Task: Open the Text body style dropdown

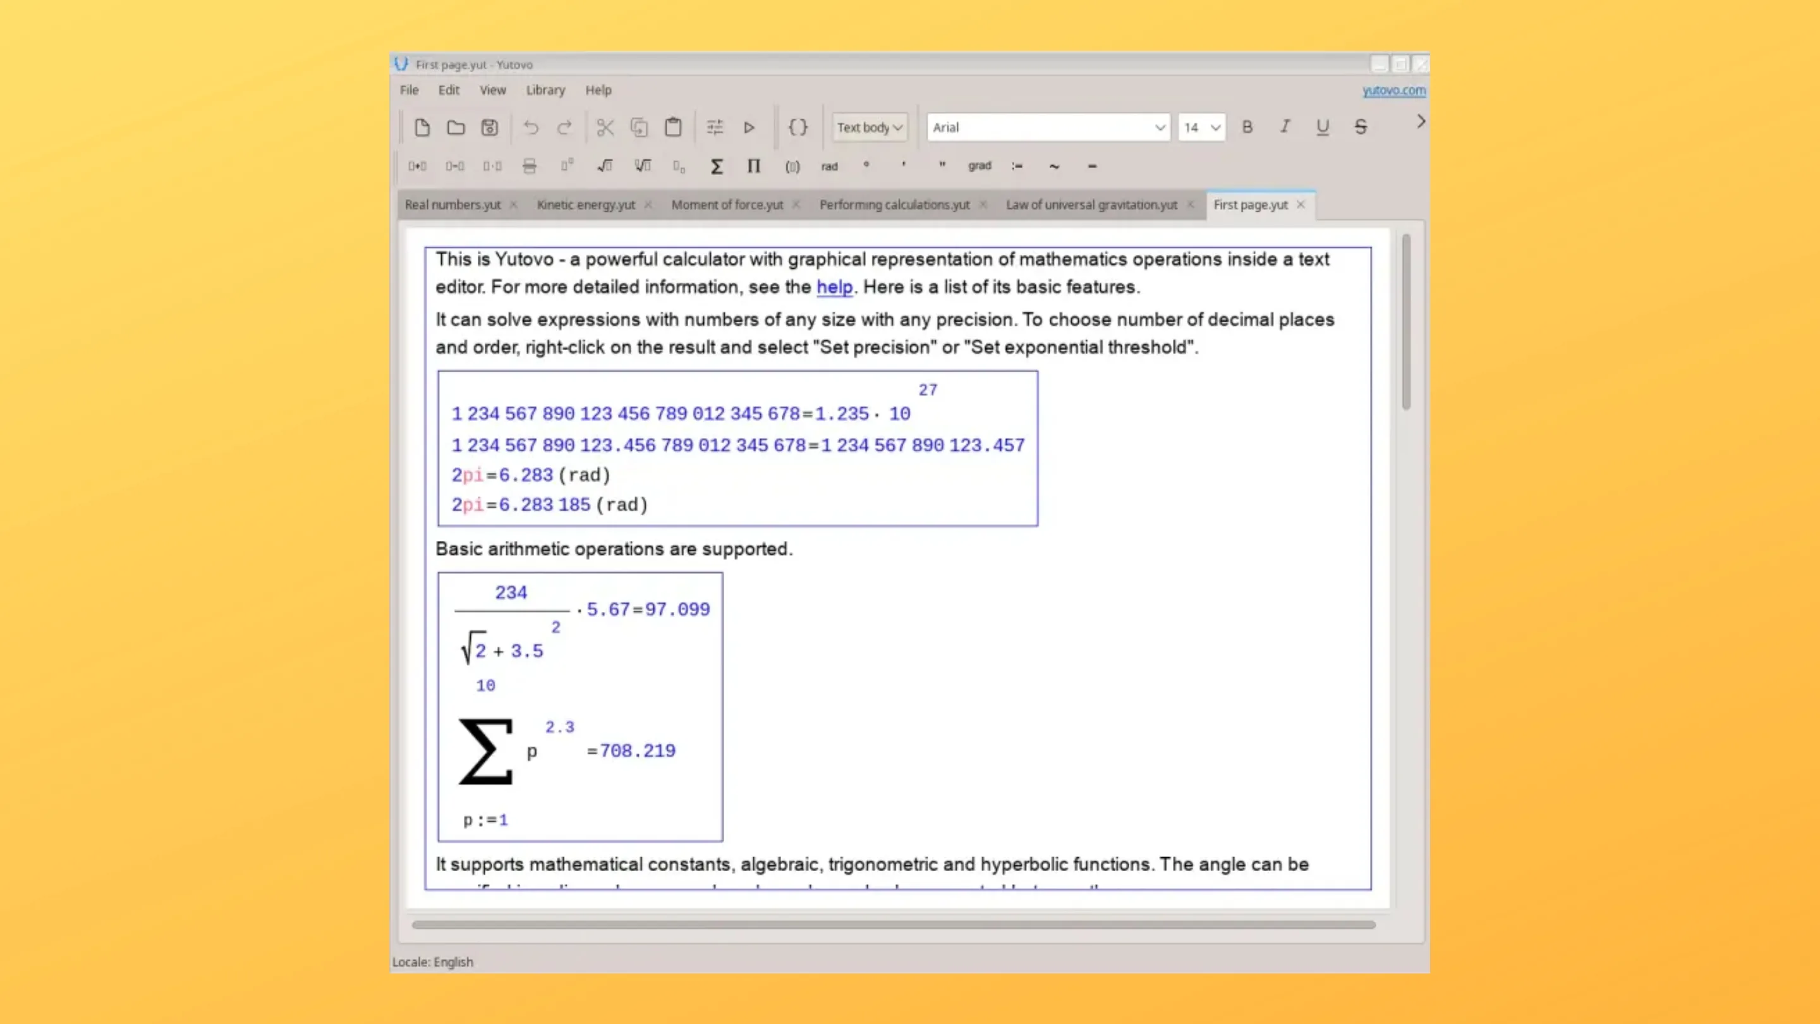Action: (x=870, y=127)
